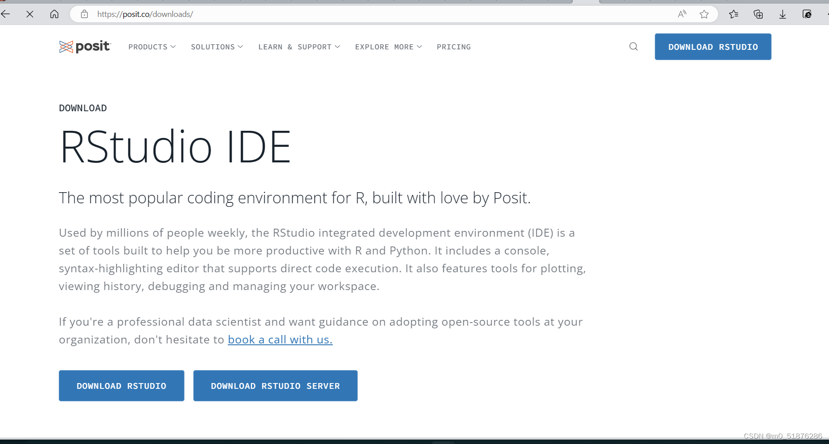The height and width of the screenshot is (444, 829).
Task: Follow the 'book a call with us.' link
Action: point(280,339)
